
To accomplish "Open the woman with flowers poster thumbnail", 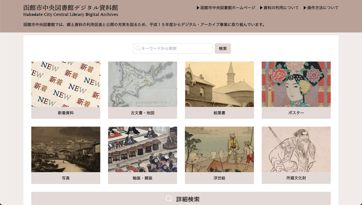I will pyautogui.click(x=296, y=84).
